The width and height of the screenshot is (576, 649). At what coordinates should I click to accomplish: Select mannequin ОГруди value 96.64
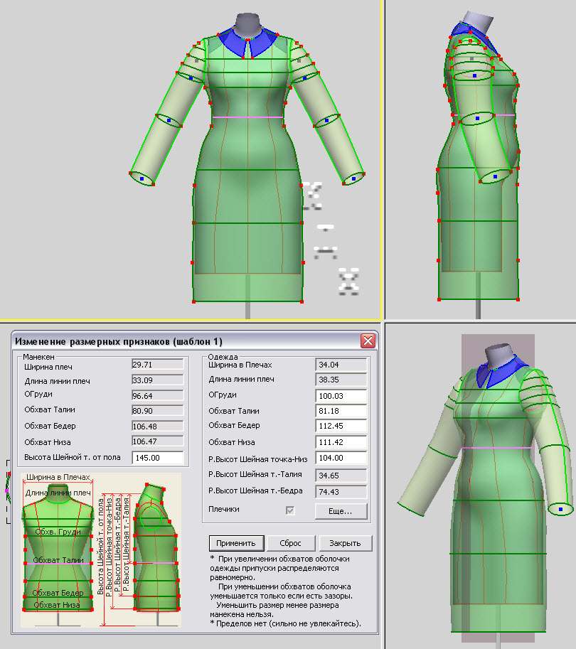(x=157, y=396)
